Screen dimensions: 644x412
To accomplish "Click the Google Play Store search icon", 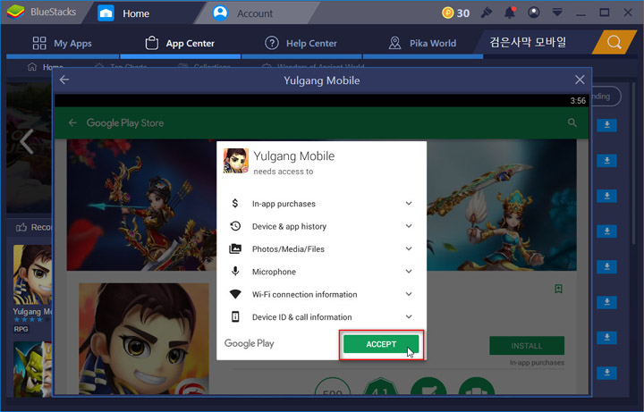I will pos(572,122).
